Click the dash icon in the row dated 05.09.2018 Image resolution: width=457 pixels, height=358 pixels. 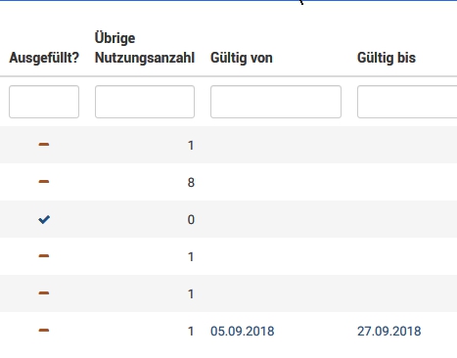[44, 331]
